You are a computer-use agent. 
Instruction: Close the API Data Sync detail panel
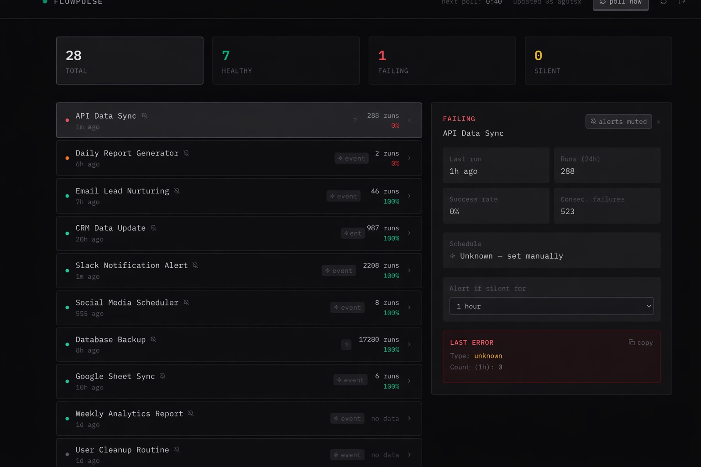tap(659, 122)
